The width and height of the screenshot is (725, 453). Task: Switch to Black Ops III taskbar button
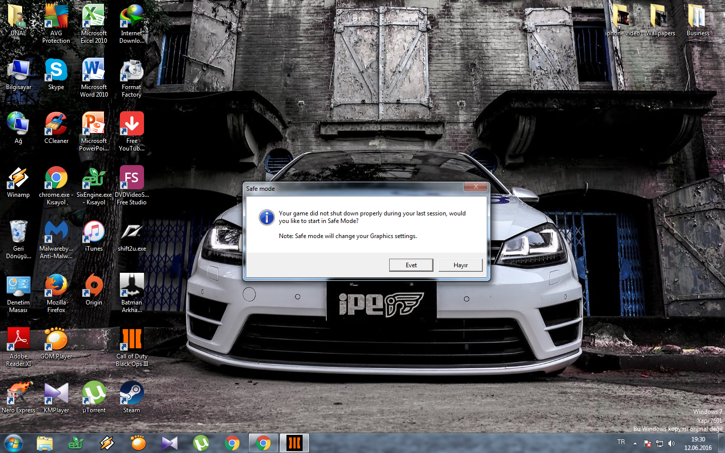click(x=295, y=443)
